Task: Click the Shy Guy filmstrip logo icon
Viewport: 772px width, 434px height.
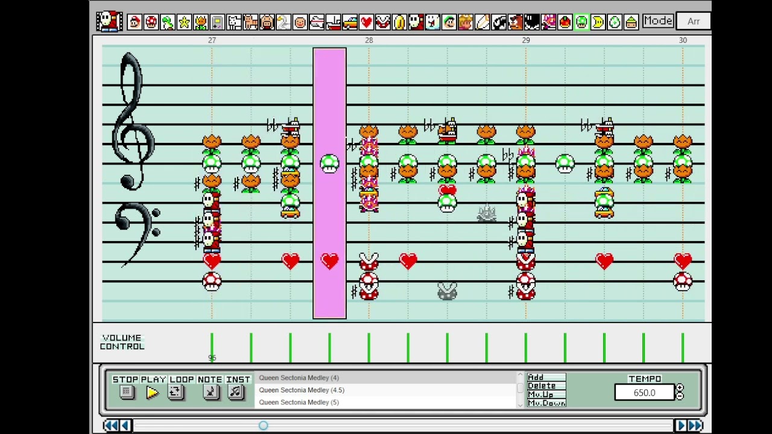Action: [x=109, y=22]
